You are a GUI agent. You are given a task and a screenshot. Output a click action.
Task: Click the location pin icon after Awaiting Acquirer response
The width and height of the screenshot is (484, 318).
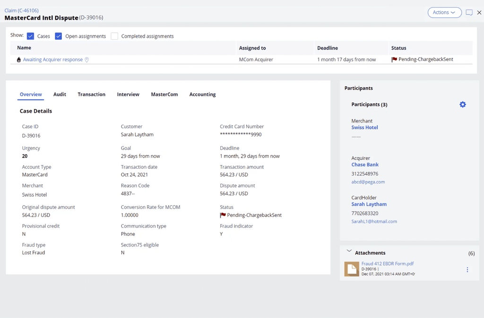(86, 59)
